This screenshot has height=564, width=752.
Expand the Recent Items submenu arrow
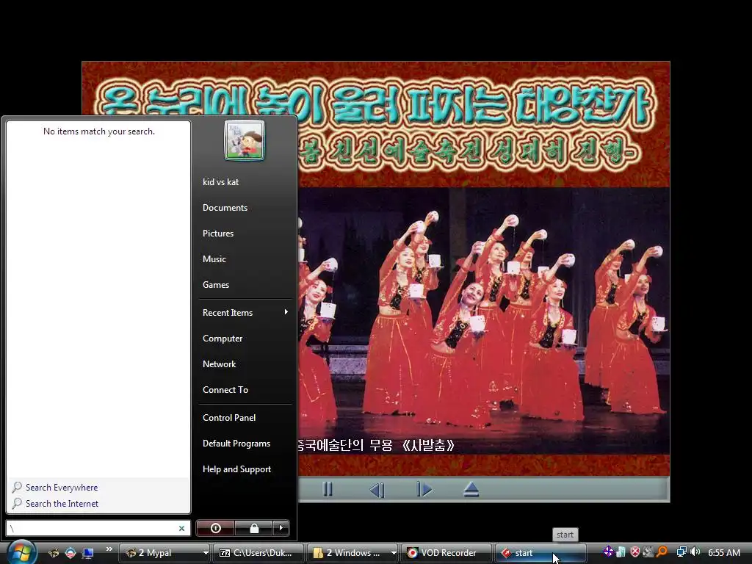tap(286, 312)
